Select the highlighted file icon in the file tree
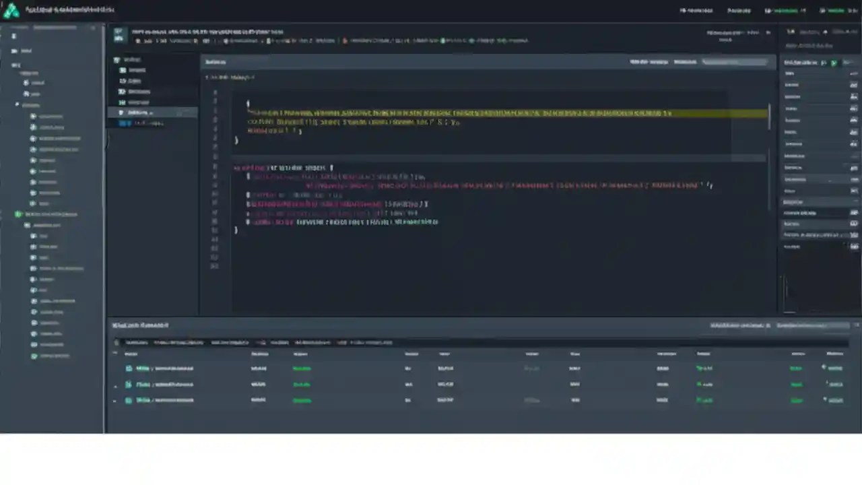 click(x=121, y=112)
